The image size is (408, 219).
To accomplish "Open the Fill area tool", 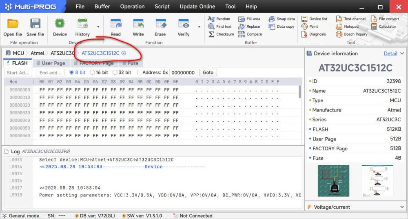I will point(249,19).
